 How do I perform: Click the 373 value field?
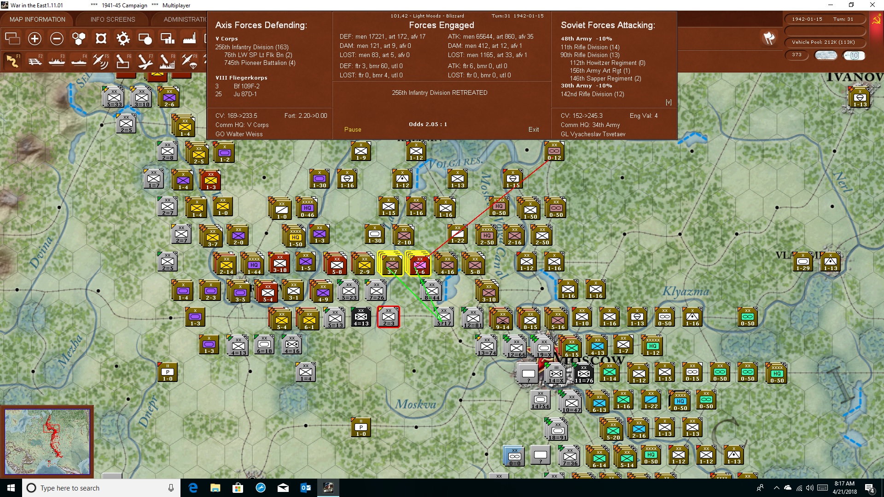pos(797,55)
